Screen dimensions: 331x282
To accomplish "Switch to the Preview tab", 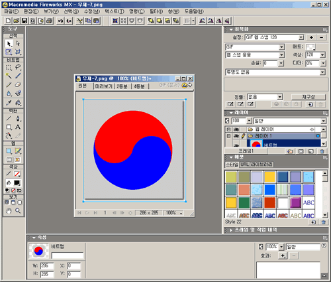I will [x=103, y=86].
